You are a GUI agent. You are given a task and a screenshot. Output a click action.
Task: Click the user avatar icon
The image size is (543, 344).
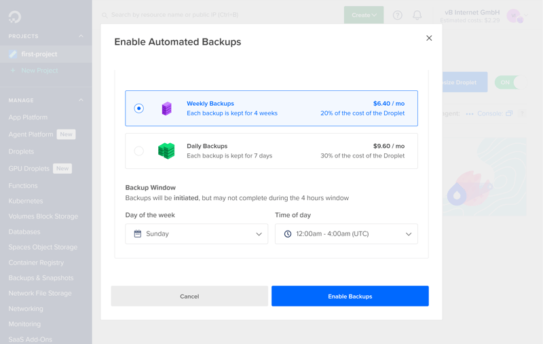coord(514,15)
